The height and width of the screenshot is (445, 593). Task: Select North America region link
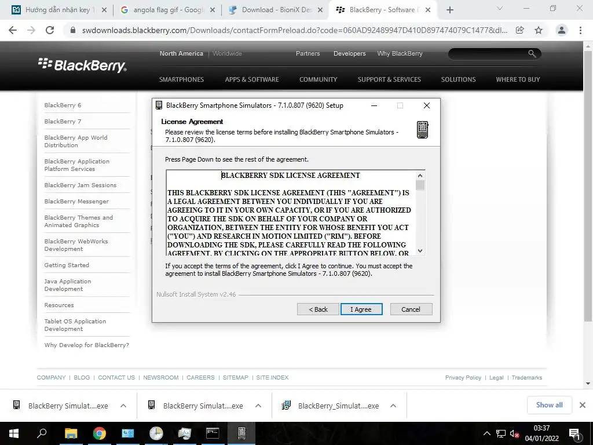point(181,53)
